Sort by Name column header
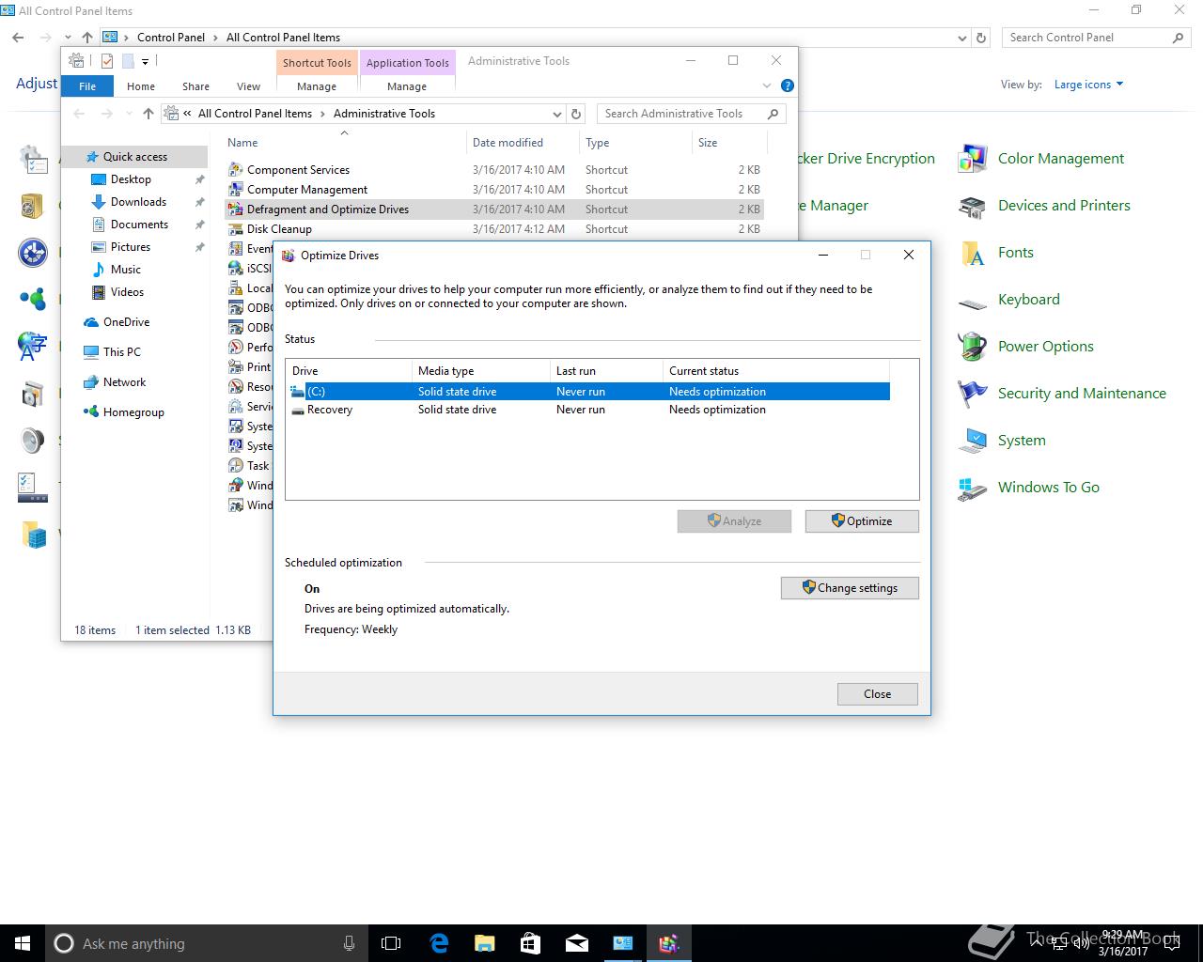 point(345,143)
